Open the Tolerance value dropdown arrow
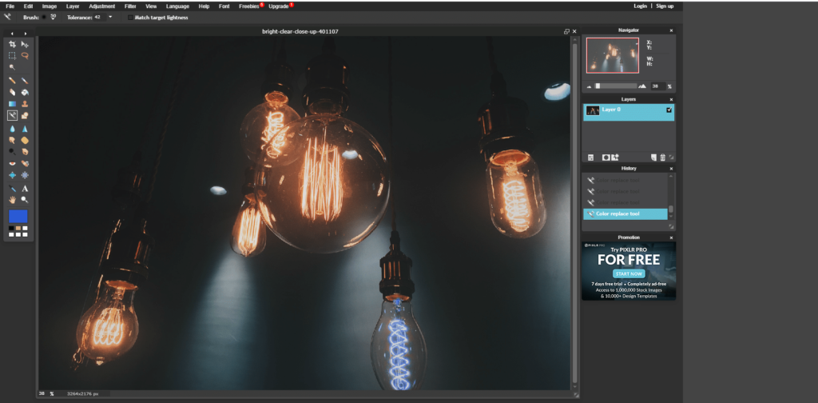The height and width of the screenshot is (403, 818). [110, 18]
